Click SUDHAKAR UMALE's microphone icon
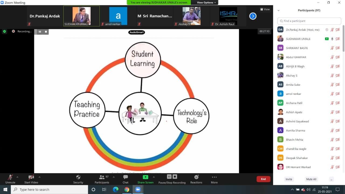The width and height of the screenshot is (345, 194). point(332,39)
